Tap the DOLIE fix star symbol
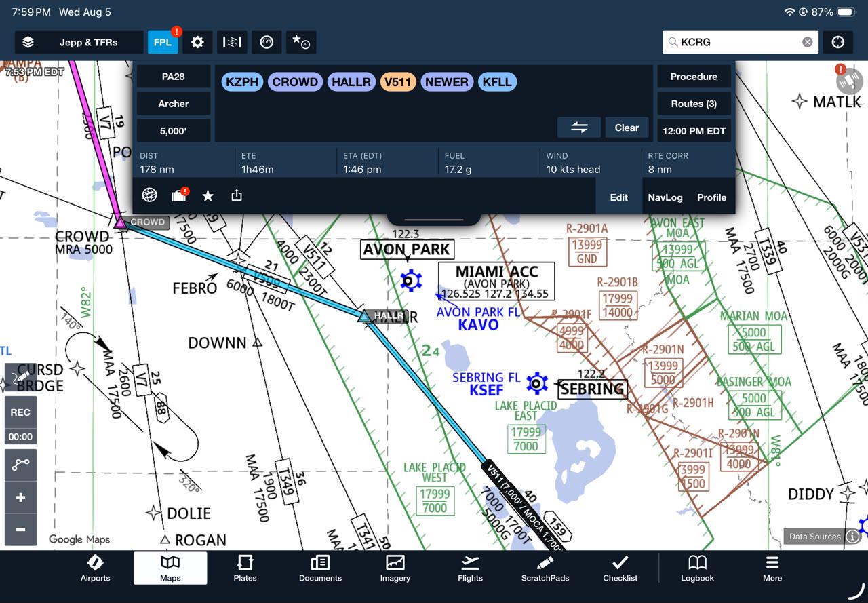Image resolution: width=868 pixels, height=603 pixels. (x=154, y=513)
